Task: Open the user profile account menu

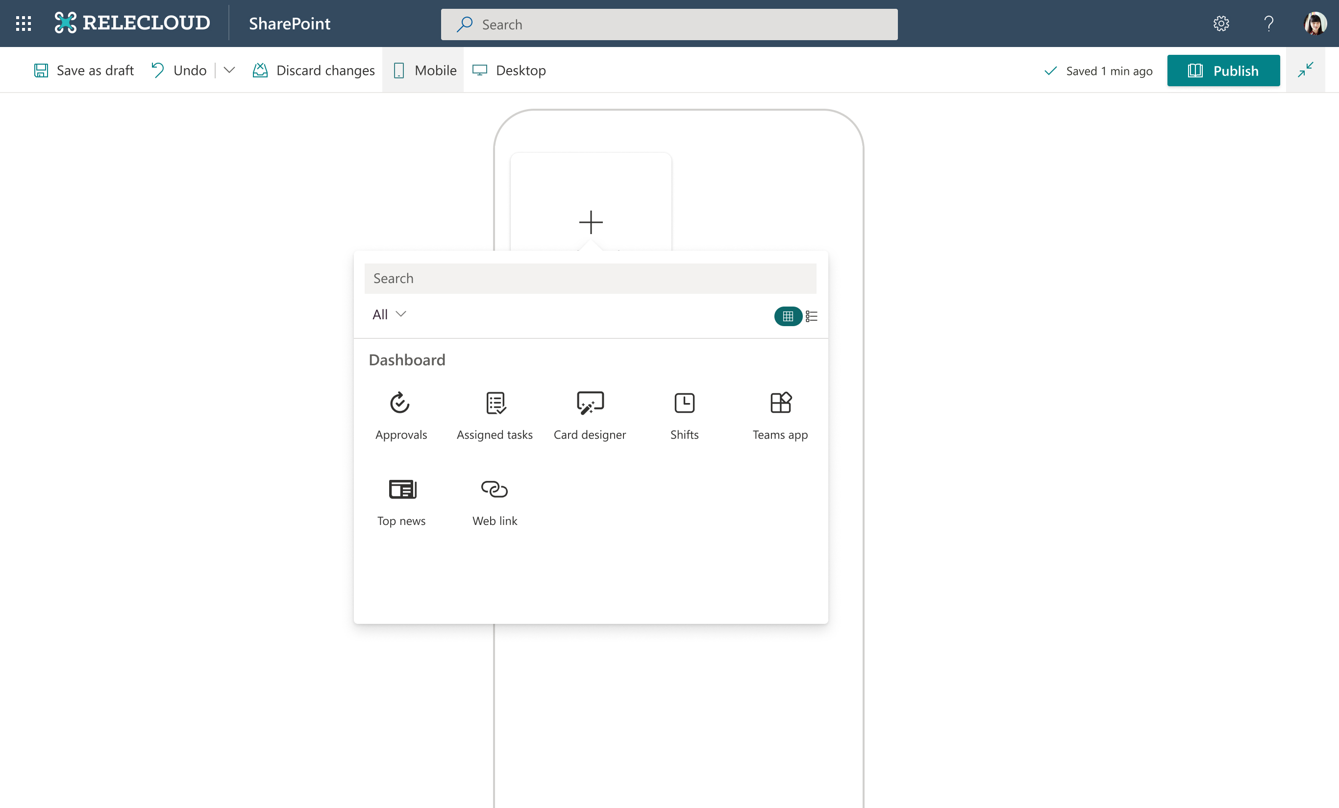Action: [x=1314, y=24]
